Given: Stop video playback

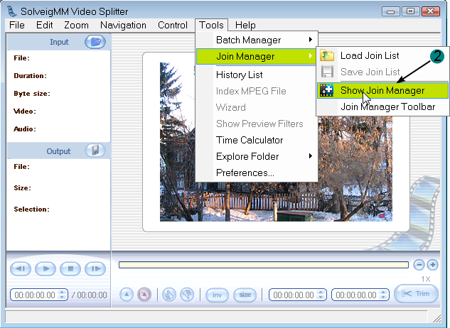Looking at the screenshot, I should (70, 269).
